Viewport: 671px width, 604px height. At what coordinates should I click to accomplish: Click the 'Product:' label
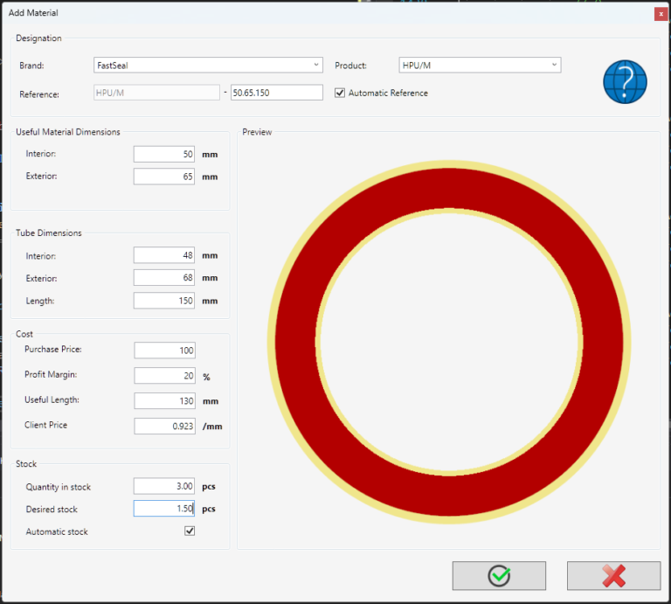[350, 66]
